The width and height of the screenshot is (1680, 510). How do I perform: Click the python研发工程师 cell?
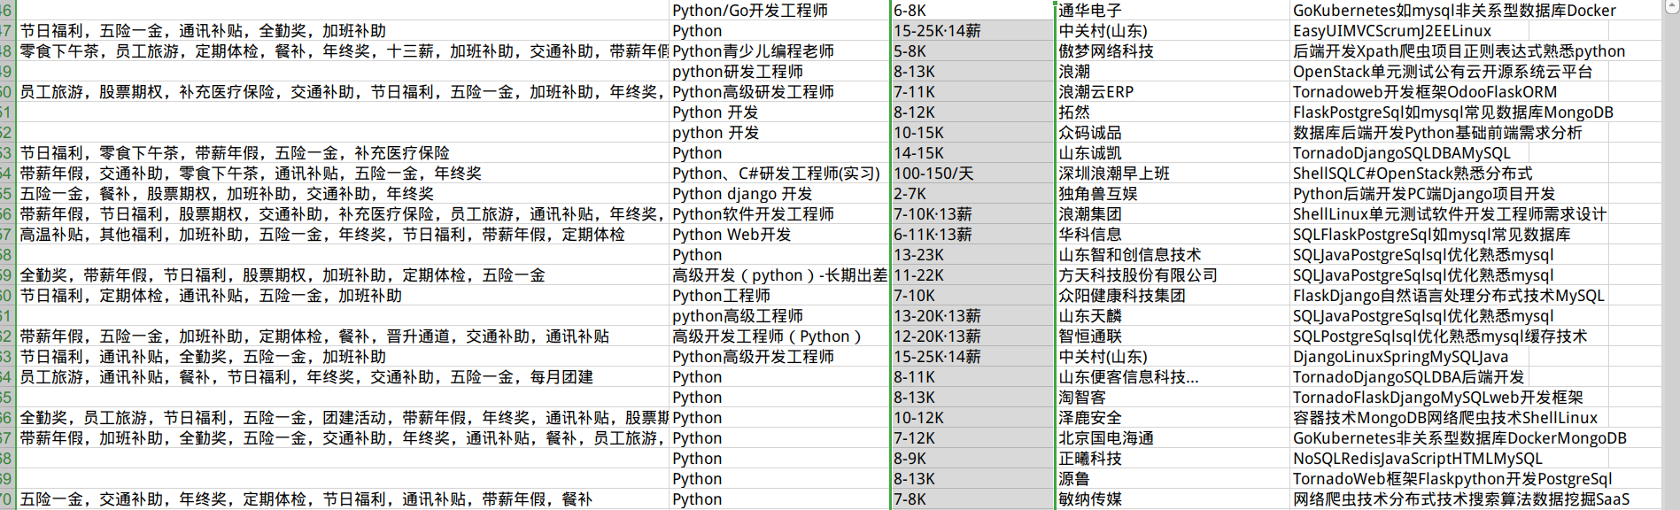tap(779, 72)
